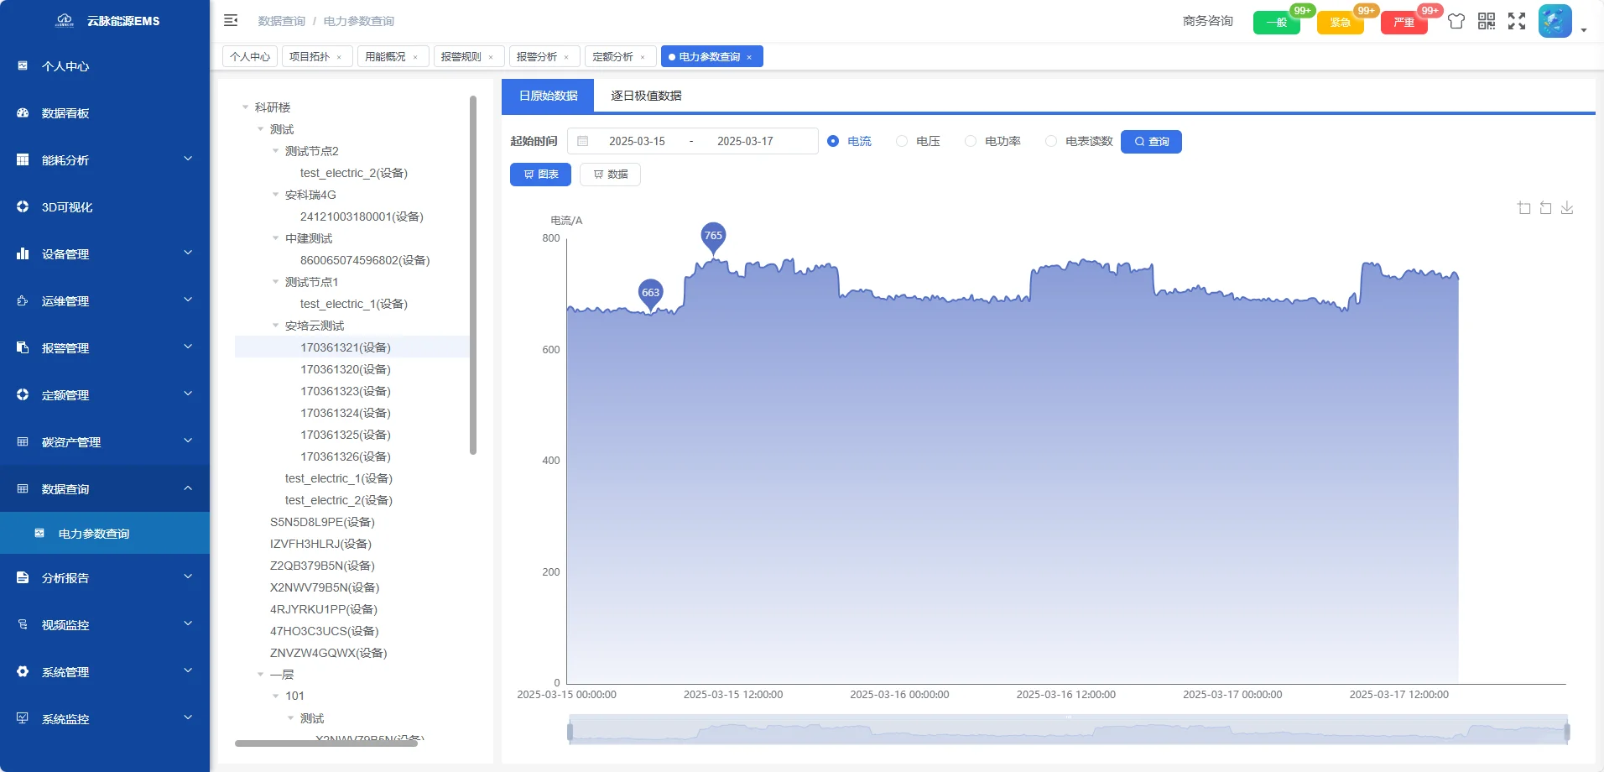Viewport: 1604px width, 772px height.
Task: Click the chart zoom slider left handle
Action: (570, 732)
